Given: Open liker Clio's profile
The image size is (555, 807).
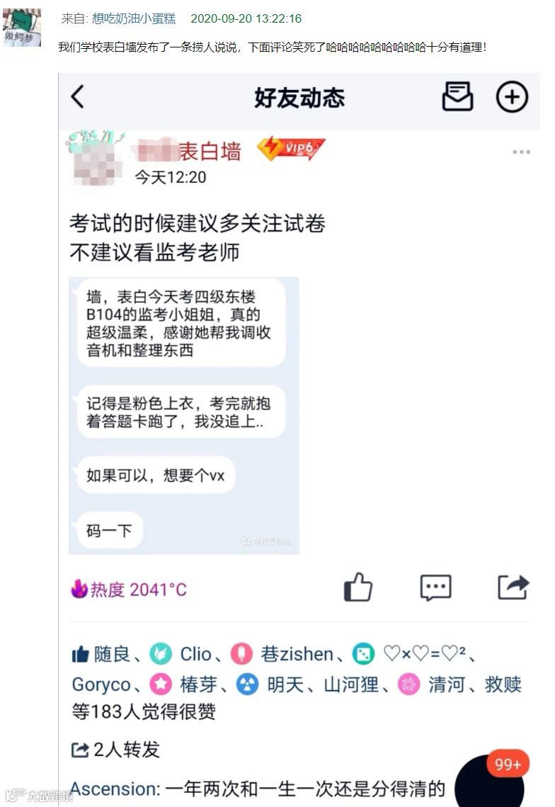Looking at the screenshot, I should [x=195, y=654].
